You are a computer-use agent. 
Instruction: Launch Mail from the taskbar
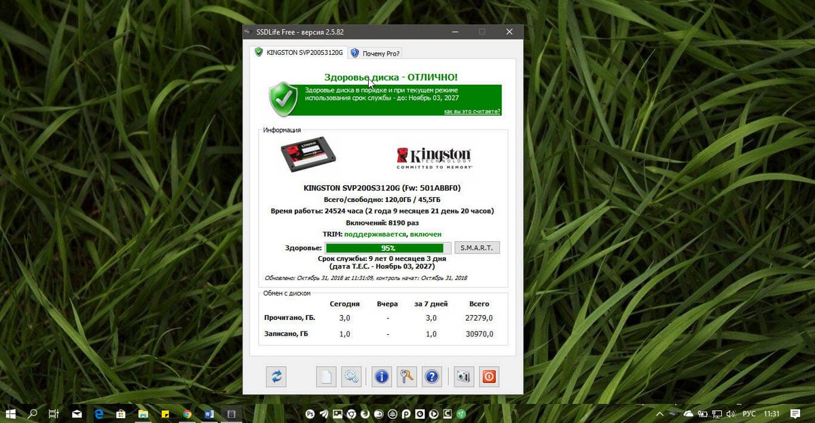coord(77,413)
